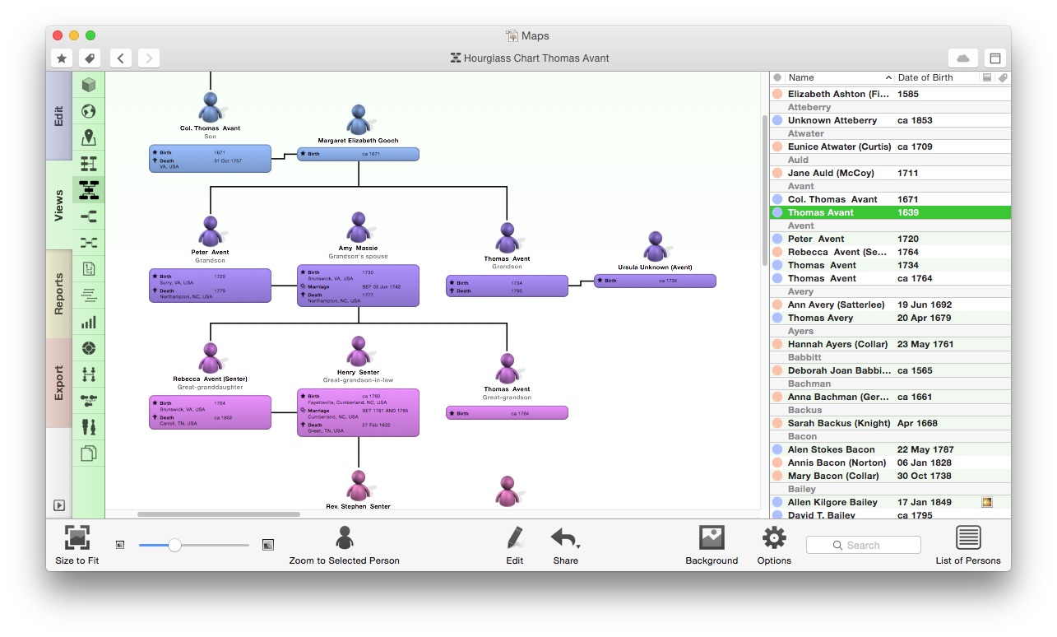This screenshot has width=1057, height=637.
Task: Click Zoom to Selected Person icon
Action: [x=345, y=538]
